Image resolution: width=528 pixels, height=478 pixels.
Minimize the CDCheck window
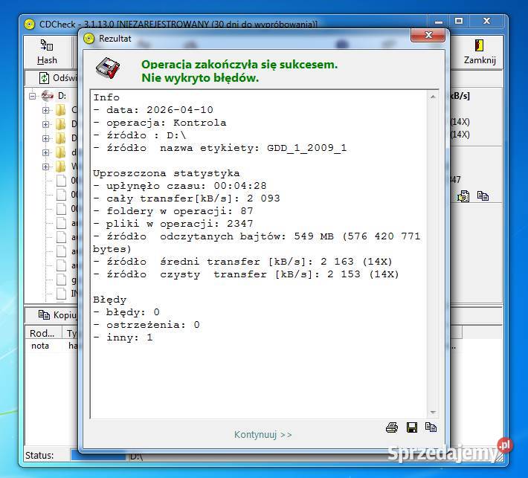point(439,21)
